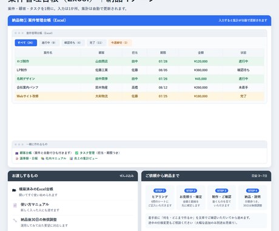Screen dimensions: 279x231
Task: Click the 担当 column header
Action: pos(135,53)
